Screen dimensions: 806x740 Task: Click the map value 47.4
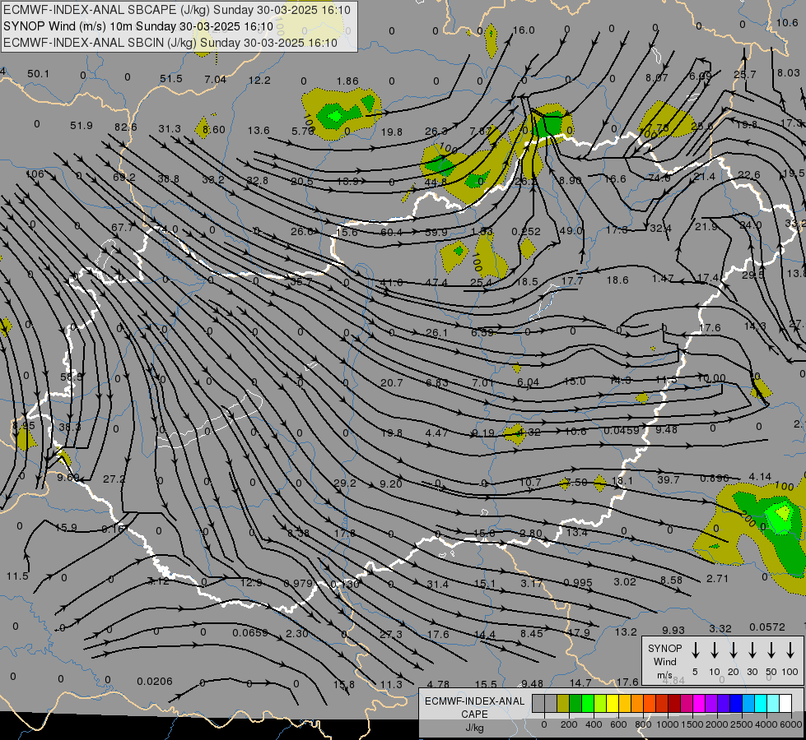436,283
